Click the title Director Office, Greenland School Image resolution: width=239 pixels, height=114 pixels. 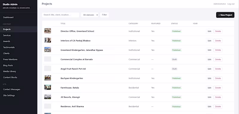[77, 31]
